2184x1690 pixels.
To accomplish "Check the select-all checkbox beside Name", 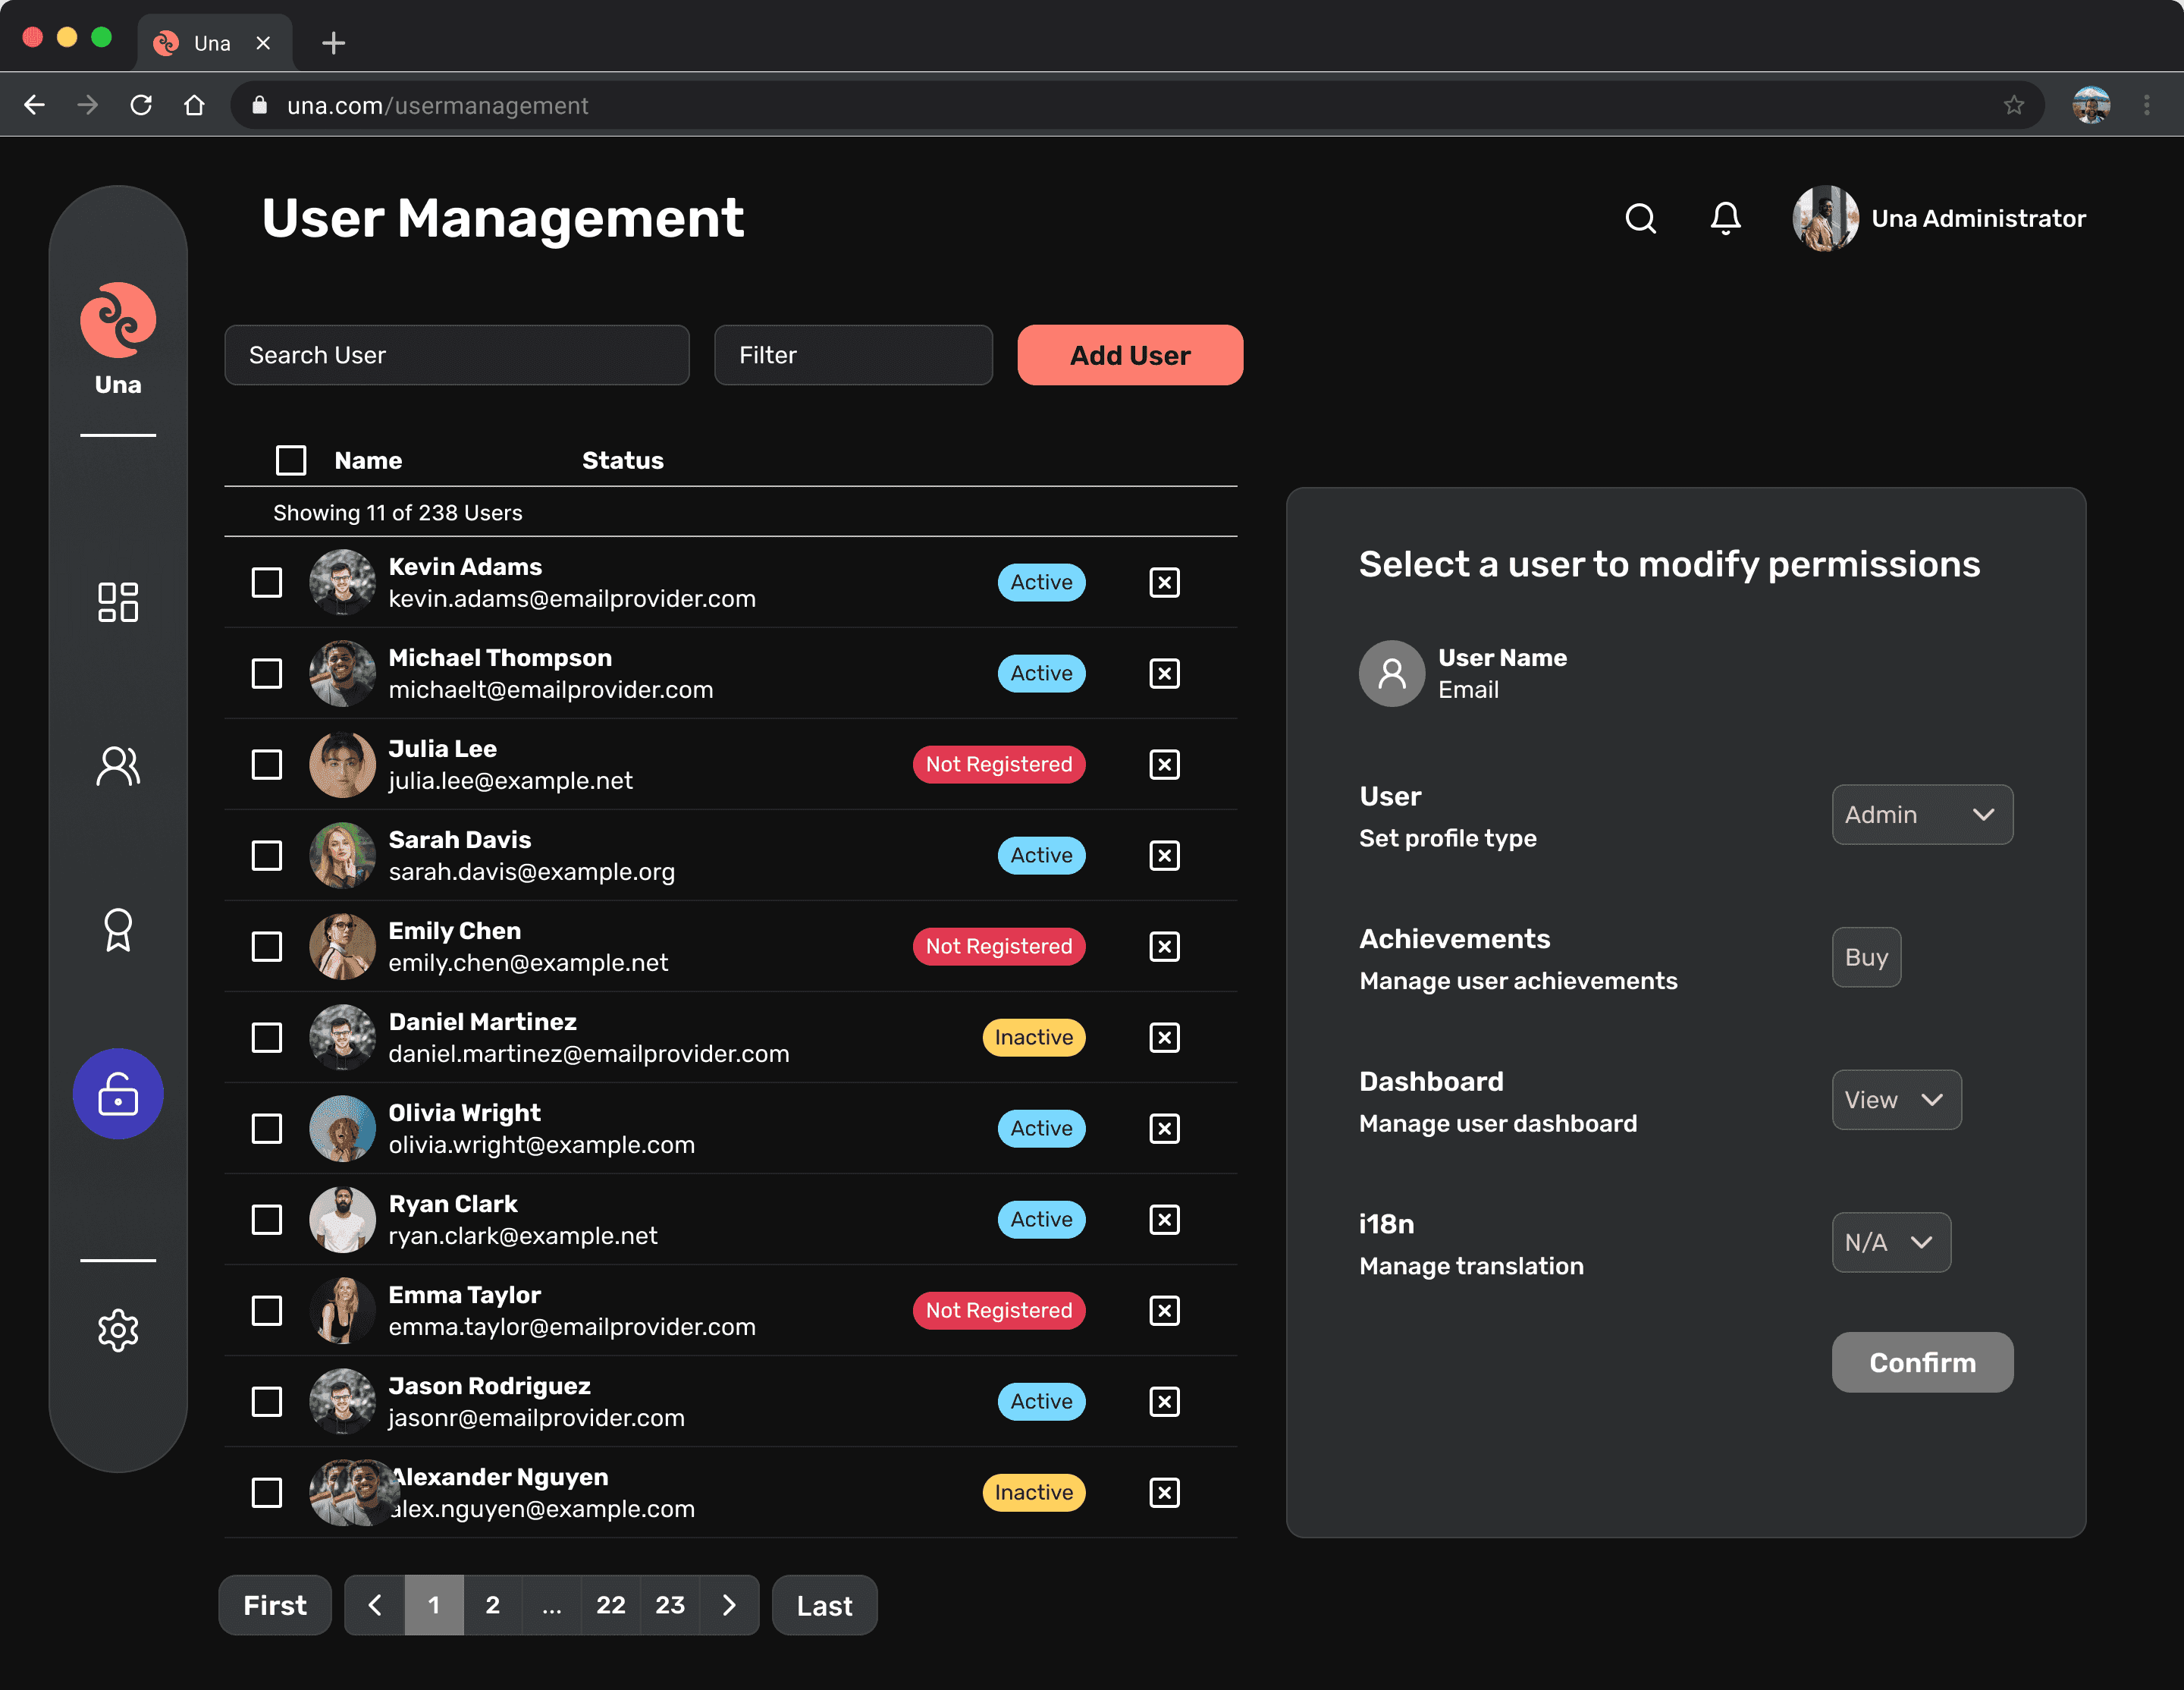I will [x=291, y=460].
